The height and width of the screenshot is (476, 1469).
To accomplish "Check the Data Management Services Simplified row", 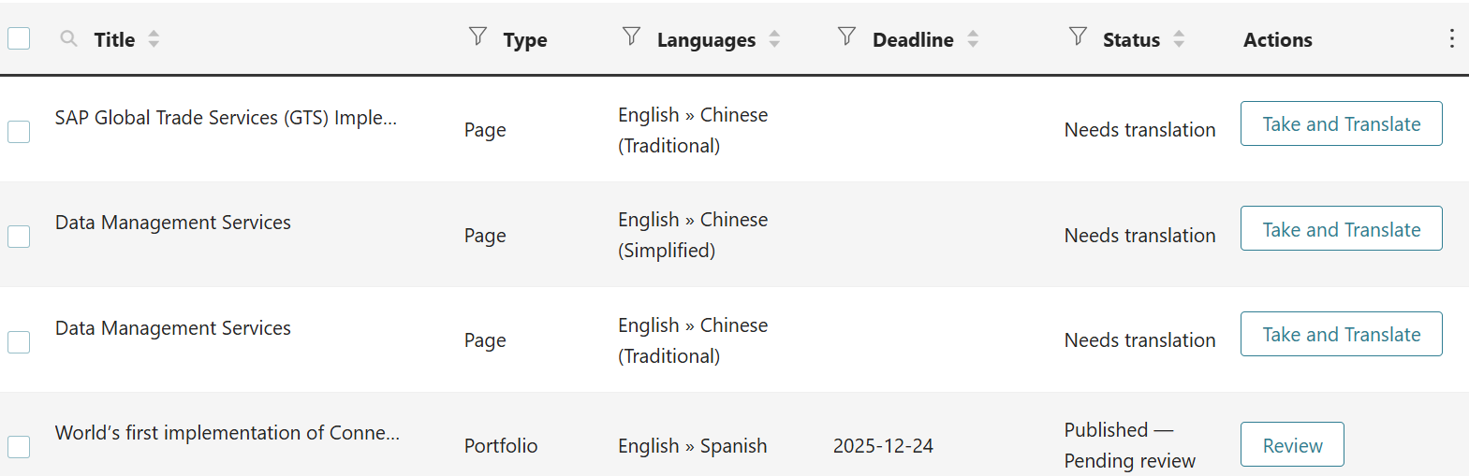I will click(x=19, y=237).
